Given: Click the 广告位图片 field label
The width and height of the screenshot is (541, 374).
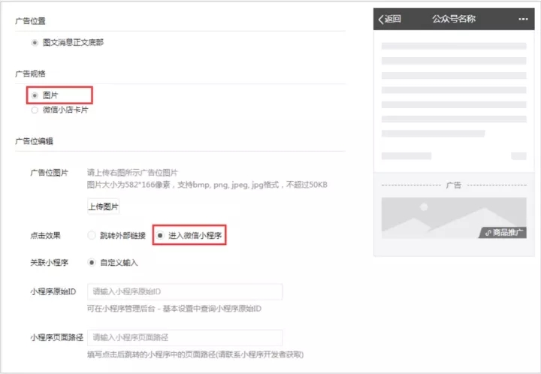Looking at the screenshot, I should pos(49,173).
